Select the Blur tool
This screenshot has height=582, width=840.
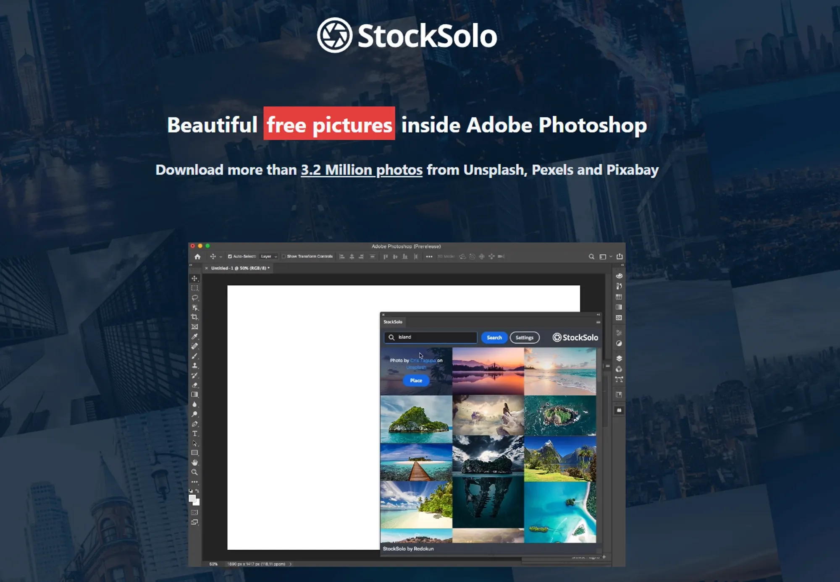[x=194, y=405]
